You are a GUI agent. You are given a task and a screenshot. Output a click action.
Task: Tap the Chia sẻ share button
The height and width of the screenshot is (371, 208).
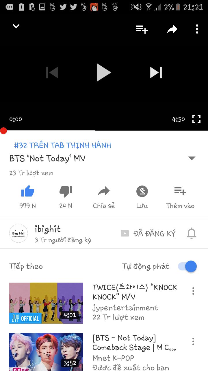pos(104,197)
